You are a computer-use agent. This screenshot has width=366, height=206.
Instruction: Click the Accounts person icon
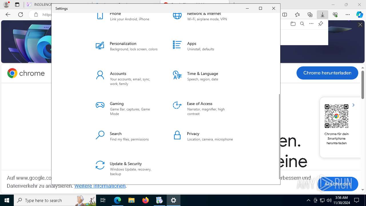(x=100, y=75)
